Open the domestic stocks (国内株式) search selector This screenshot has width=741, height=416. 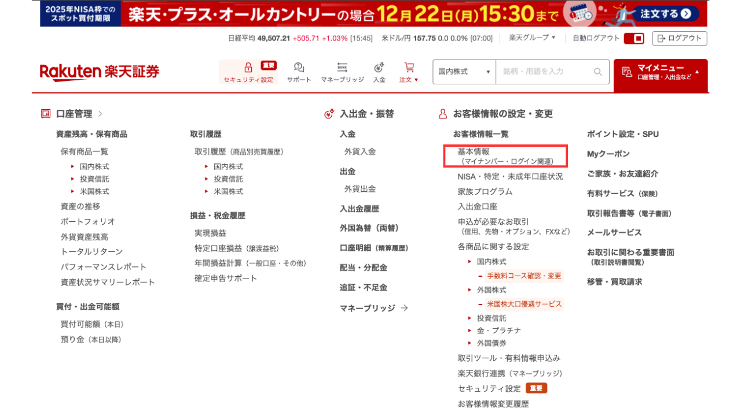click(464, 72)
